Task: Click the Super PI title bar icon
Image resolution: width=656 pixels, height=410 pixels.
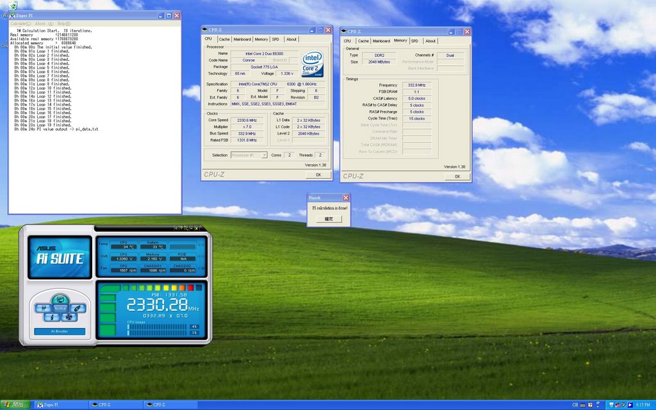Action: click(12, 15)
